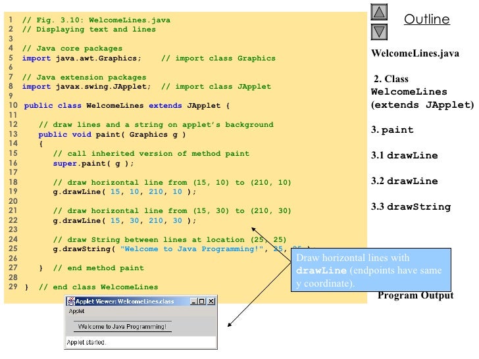
Task: Click 'public class WelcomeLines extends JApplet' line
Action: coord(127,106)
